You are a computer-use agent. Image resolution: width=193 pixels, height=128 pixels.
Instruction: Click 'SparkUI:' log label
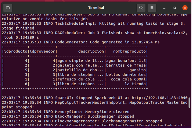pyautogui.click(x=64, y=98)
